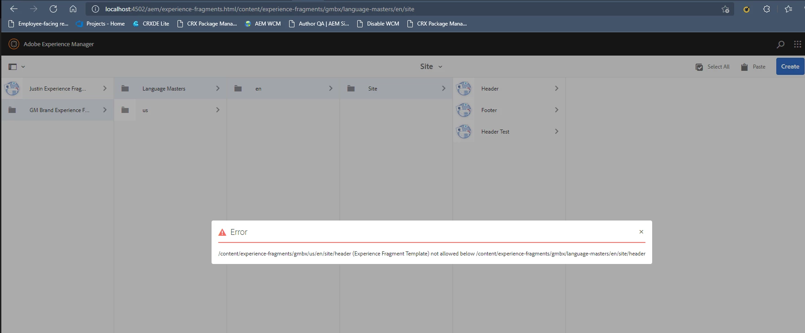Reload the page with refresh icon
805x333 pixels.
coord(53,9)
